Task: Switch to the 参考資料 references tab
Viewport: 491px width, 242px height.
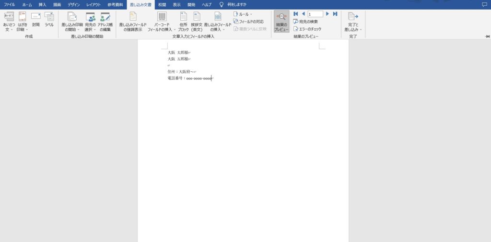Action: tap(115, 5)
